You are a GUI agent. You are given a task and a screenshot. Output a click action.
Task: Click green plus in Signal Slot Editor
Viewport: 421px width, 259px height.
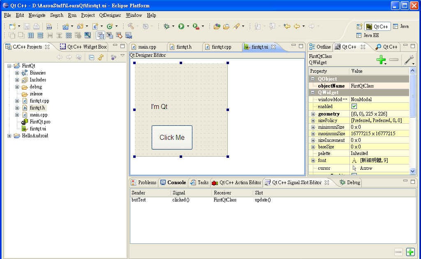(410, 252)
